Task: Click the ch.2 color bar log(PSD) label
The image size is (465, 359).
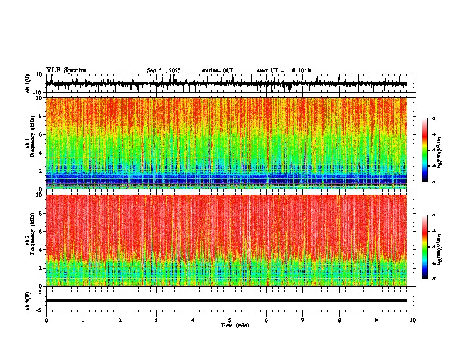Action: 440,249
